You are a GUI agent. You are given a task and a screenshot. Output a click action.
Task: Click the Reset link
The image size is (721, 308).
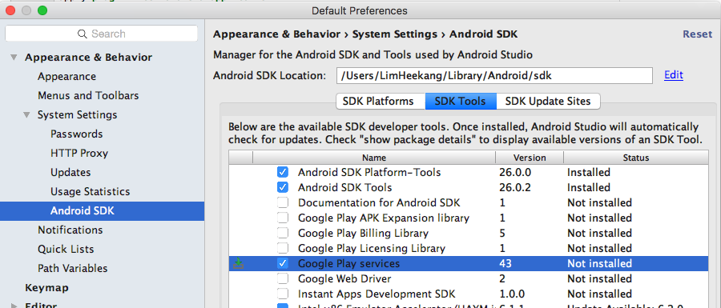(x=697, y=34)
